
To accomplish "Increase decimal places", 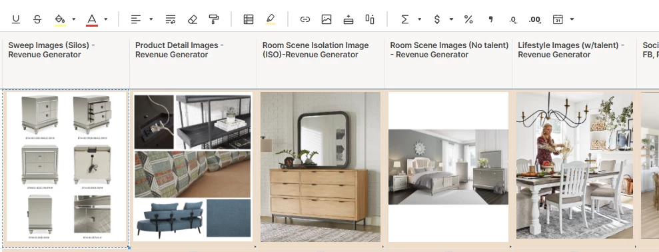I will (535, 19).
